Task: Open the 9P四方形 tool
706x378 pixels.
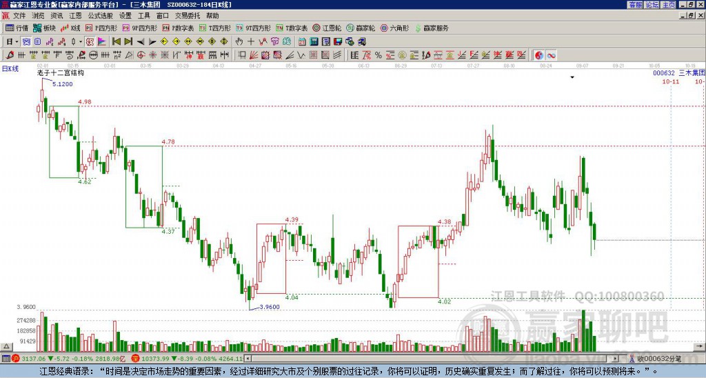Action: [x=139, y=28]
